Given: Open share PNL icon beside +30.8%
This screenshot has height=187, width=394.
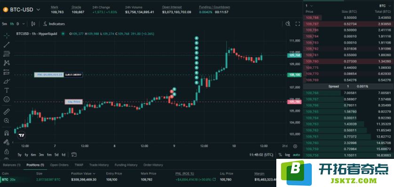Looking at the screenshot, I should pyautogui.click(x=214, y=180).
